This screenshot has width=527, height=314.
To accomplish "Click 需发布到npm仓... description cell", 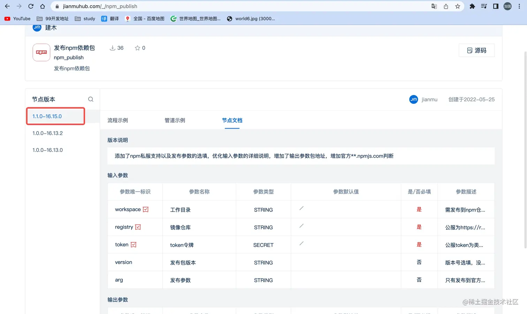I will point(465,210).
